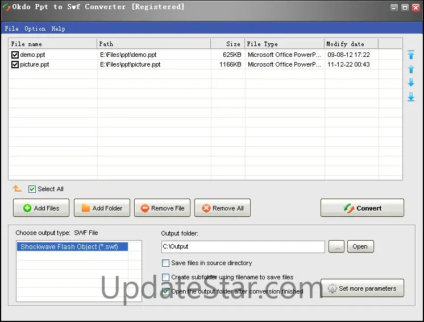Screen dimensions: 424x322
Task: Sort by File Type column header
Action: pyautogui.click(x=285, y=44)
